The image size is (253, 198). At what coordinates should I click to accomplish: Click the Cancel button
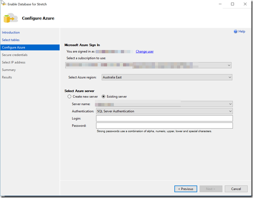pos(236,189)
